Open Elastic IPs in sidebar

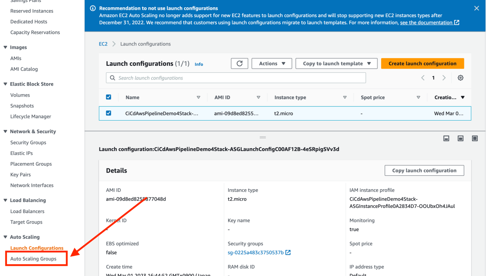click(22, 153)
